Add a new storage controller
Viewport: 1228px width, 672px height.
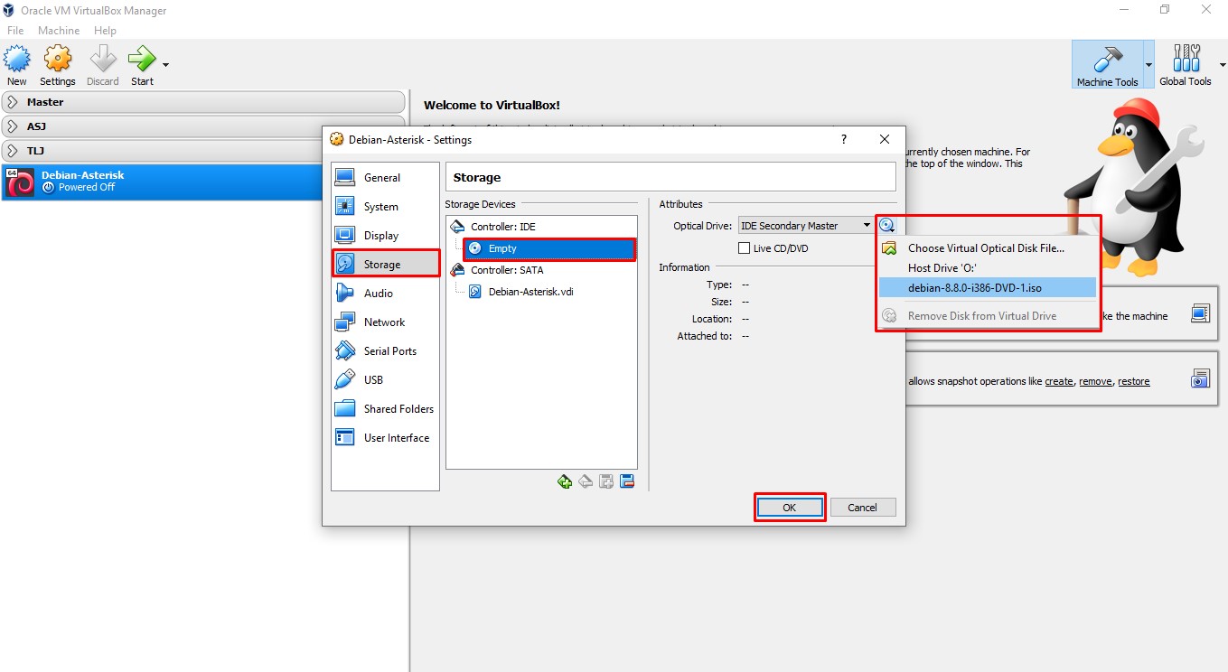tap(565, 481)
